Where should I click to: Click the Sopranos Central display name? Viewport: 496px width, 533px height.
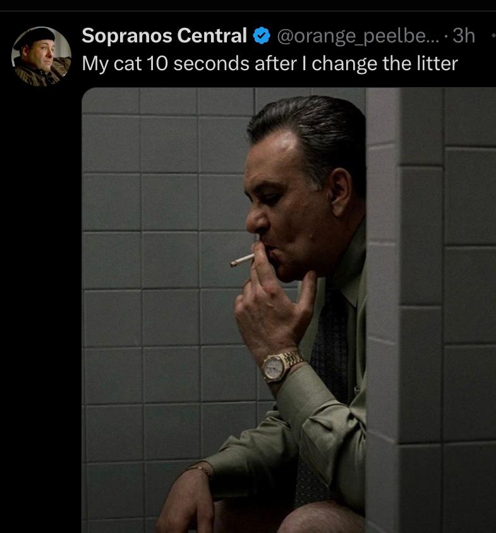[164, 35]
